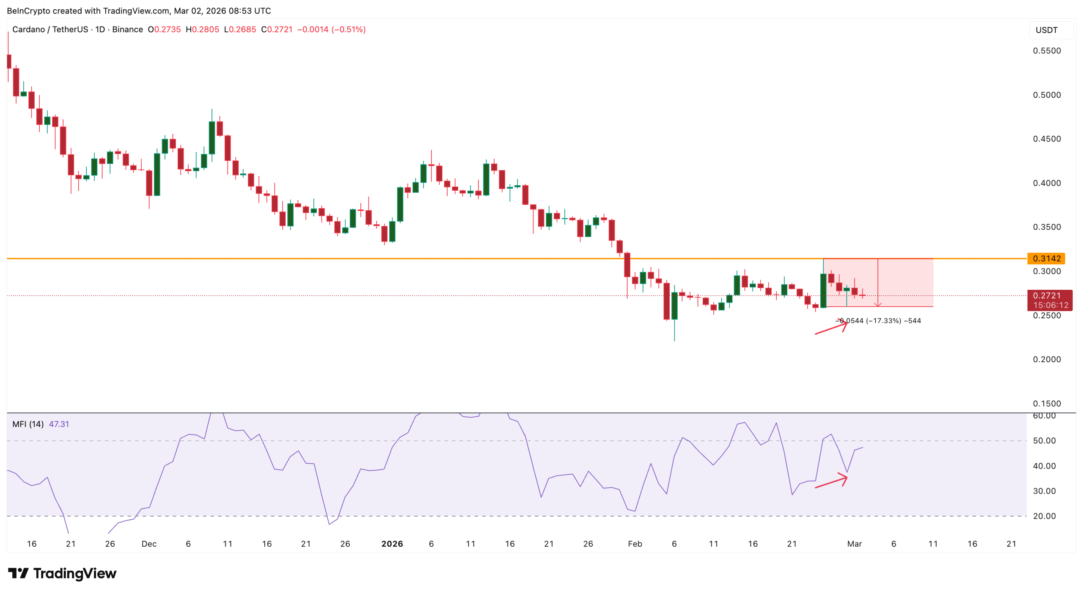The height and width of the screenshot is (594, 1083).
Task: Click the 0.1500 level on the price scale
Action: coord(1046,403)
